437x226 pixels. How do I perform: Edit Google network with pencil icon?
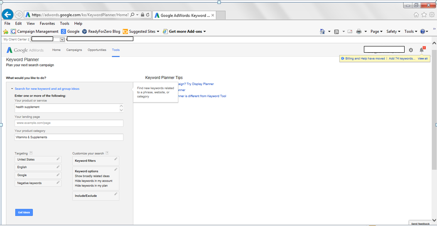pos(58,175)
